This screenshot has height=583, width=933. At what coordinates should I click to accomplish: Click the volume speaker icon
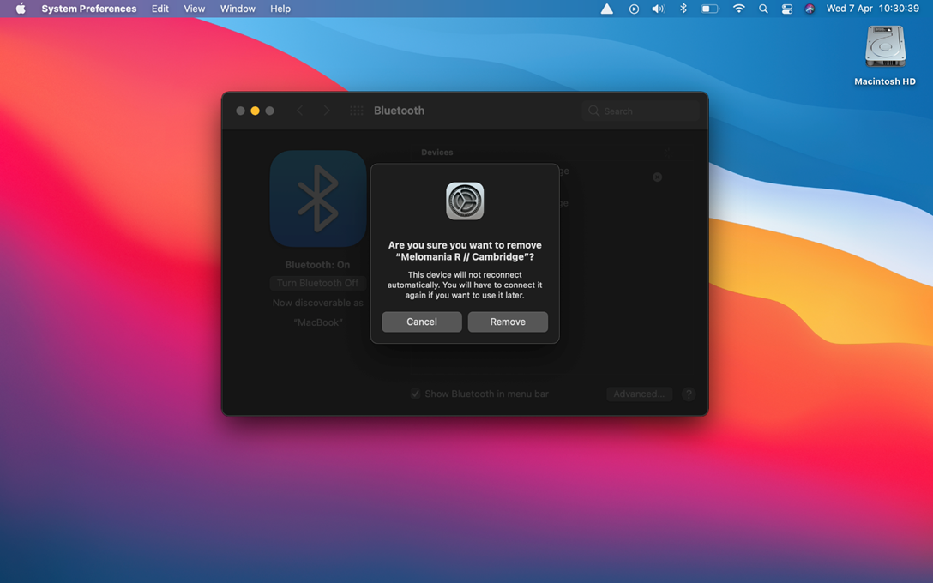(x=658, y=9)
